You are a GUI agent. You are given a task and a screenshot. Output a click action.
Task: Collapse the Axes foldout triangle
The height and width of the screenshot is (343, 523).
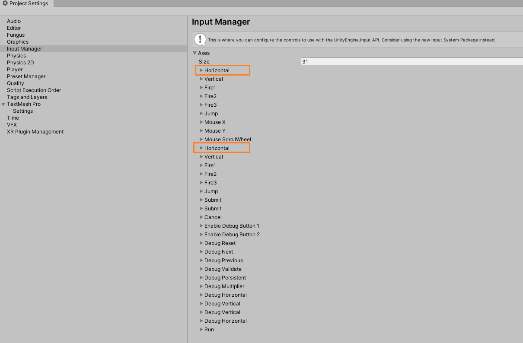coord(195,53)
